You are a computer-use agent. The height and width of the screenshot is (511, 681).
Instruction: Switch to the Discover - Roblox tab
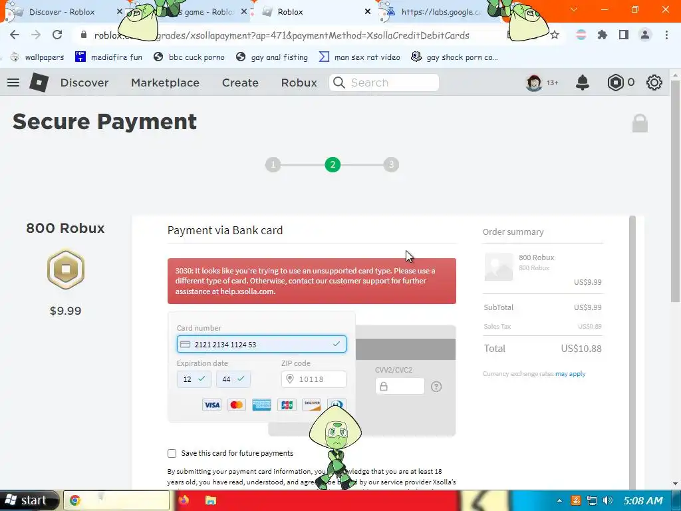coord(62,12)
